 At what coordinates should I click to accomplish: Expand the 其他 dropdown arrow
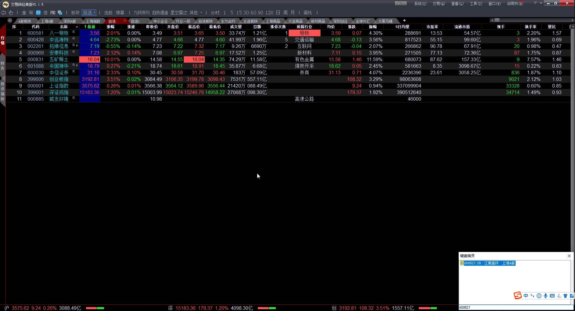[x=201, y=13]
